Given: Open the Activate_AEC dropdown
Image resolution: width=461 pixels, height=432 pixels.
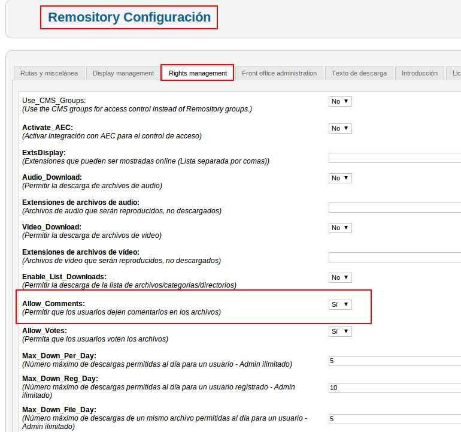Looking at the screenshot, I should [x=340, y=128].
